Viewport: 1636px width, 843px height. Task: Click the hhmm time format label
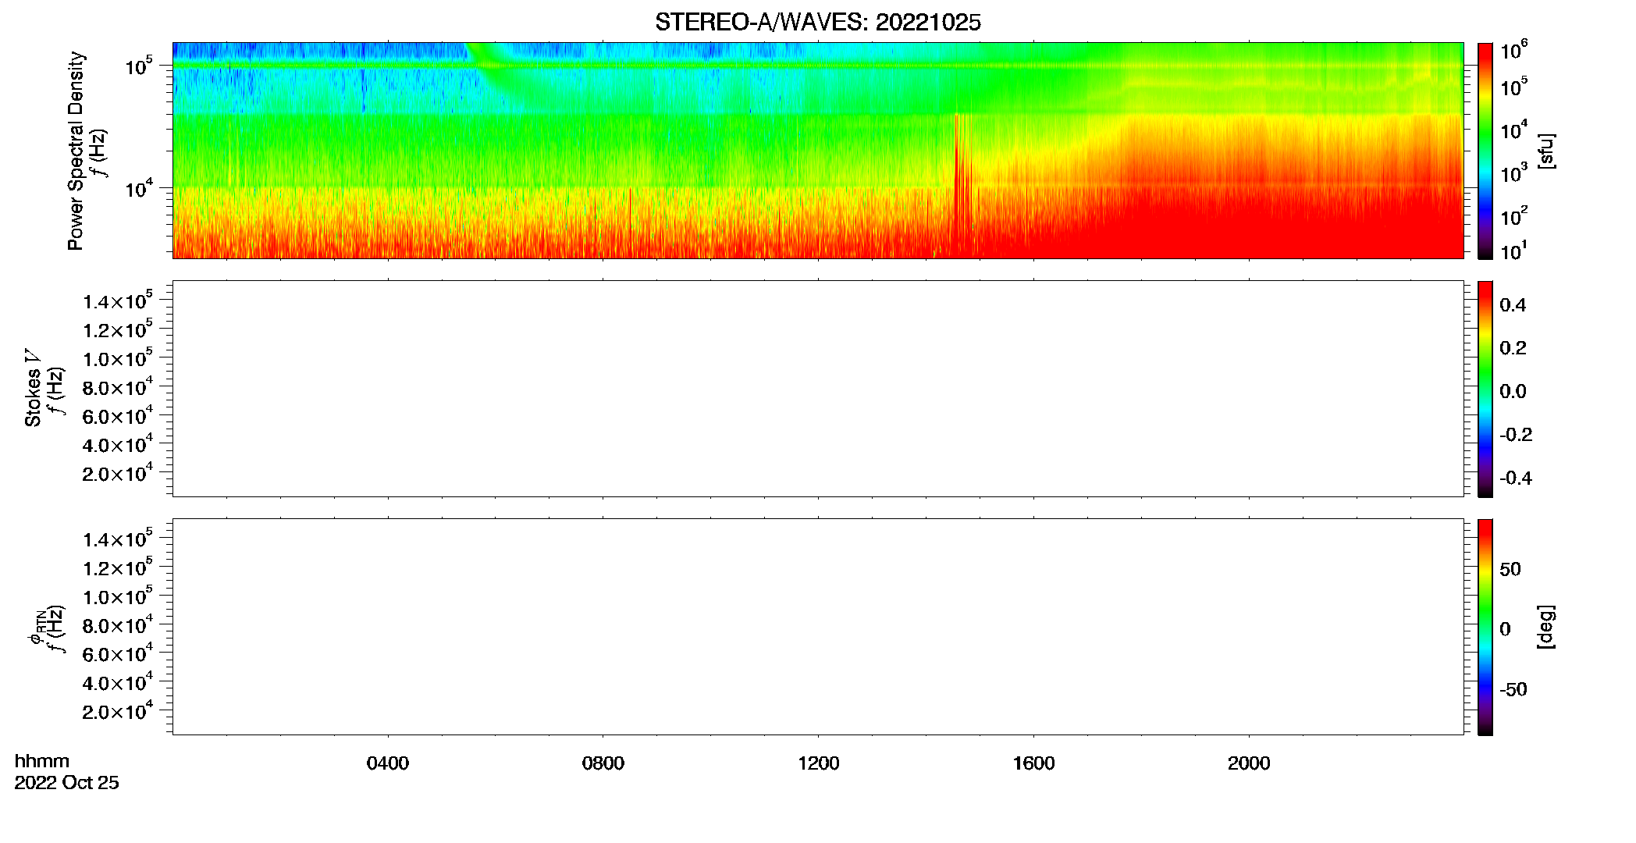(42, 761)
